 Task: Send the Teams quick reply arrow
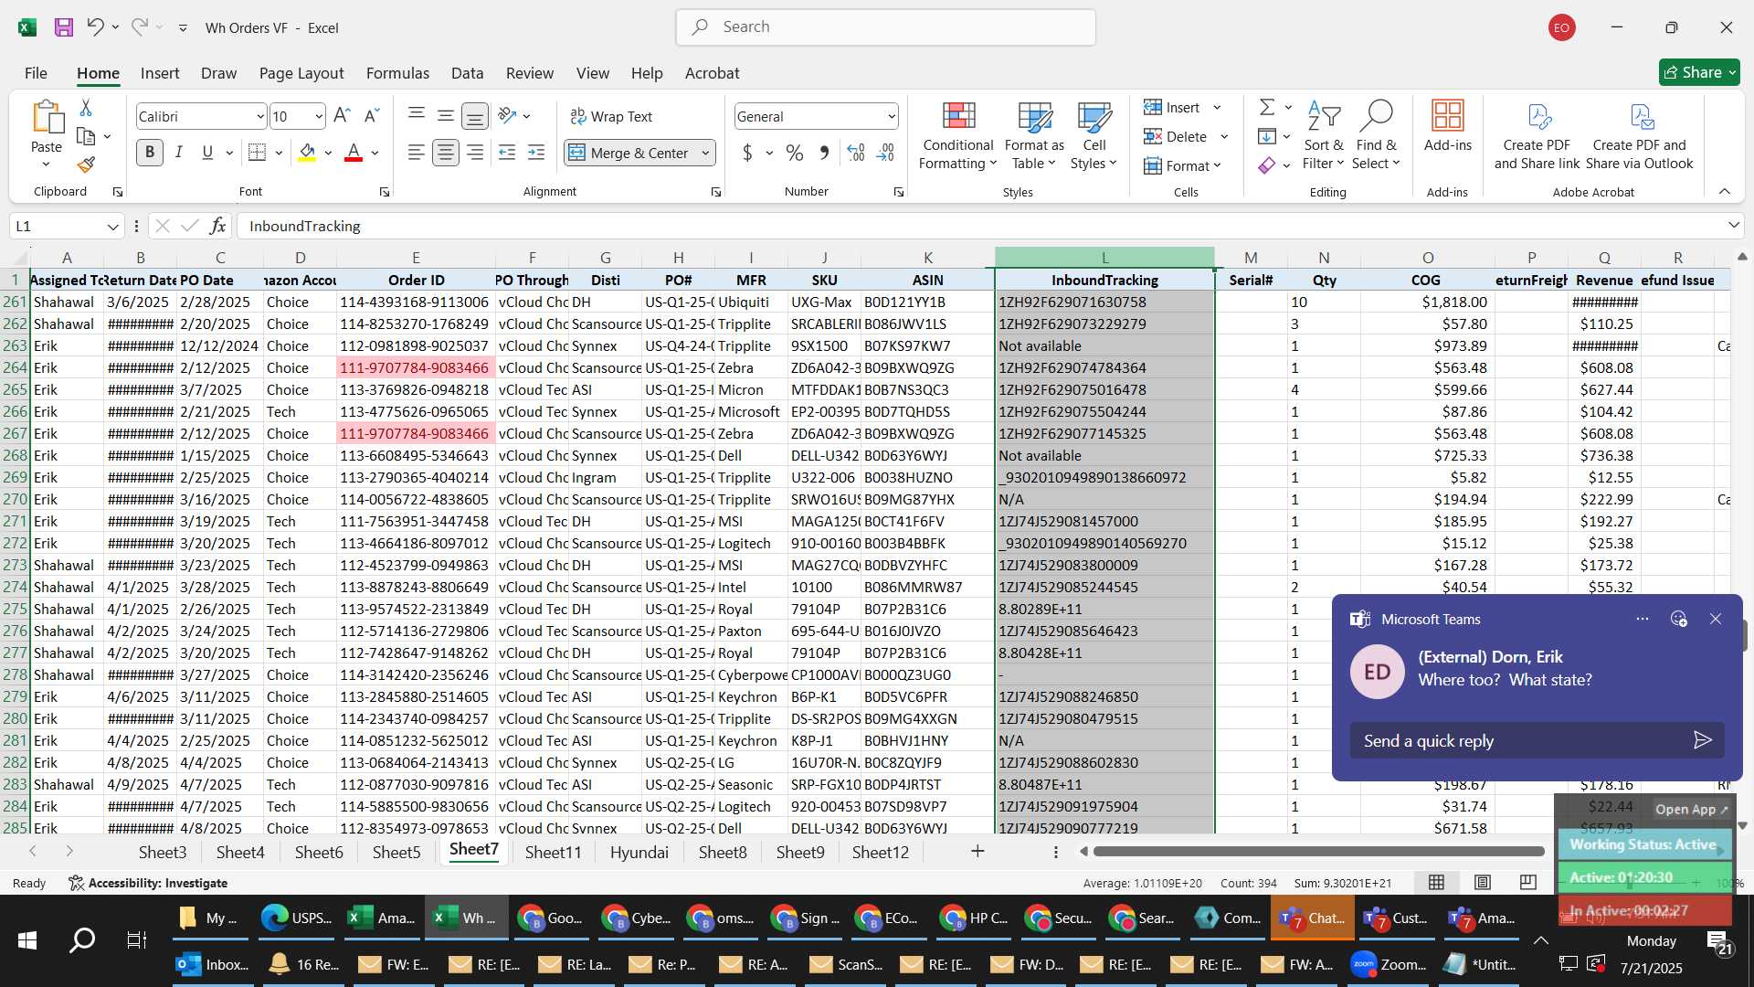coord(1702,740)
